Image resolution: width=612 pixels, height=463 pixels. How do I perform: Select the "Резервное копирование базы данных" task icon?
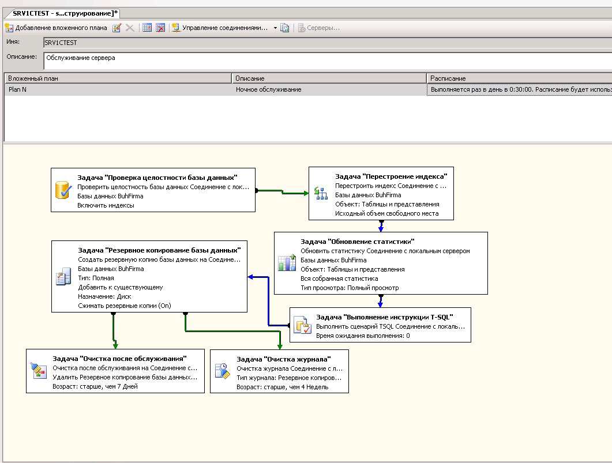[62, 277]
